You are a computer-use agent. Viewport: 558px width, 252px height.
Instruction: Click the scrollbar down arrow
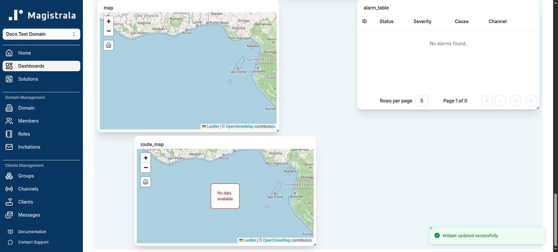point(555,249)
